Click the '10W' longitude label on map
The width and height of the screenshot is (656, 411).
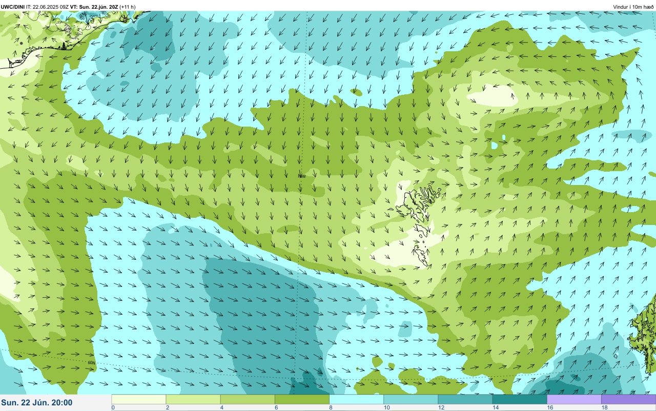tap(302, 176)
